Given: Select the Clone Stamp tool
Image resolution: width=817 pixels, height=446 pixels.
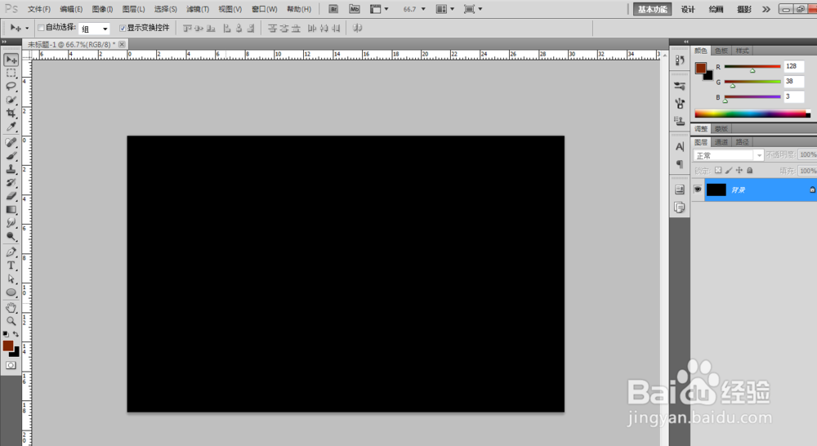Looking at the screenshot, I should (11, 169).
